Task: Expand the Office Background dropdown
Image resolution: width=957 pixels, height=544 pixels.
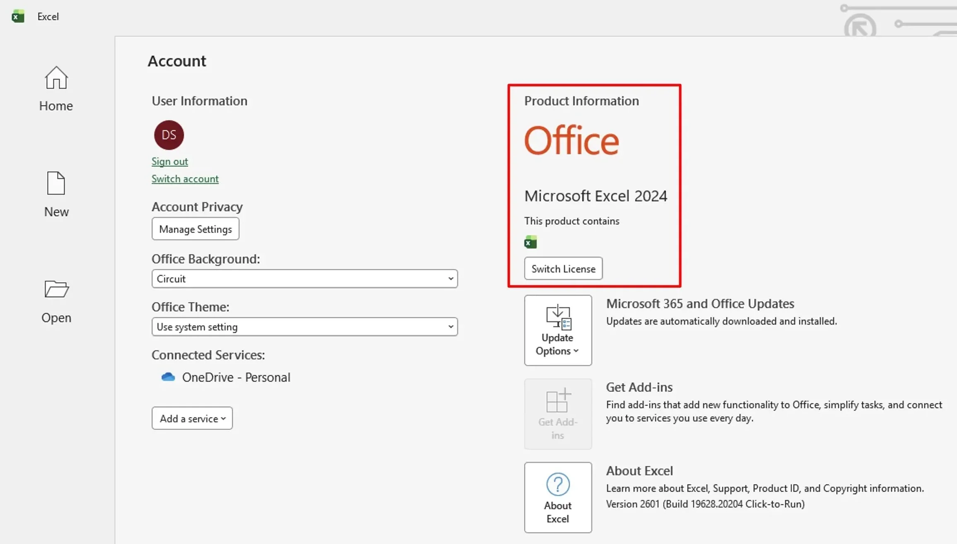Action: coord(305,279)
